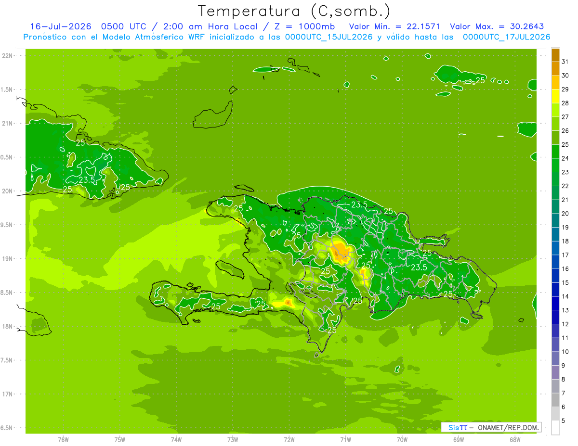Click the legend value label "14"
578x446 pixels.
(x=565, y=296)
